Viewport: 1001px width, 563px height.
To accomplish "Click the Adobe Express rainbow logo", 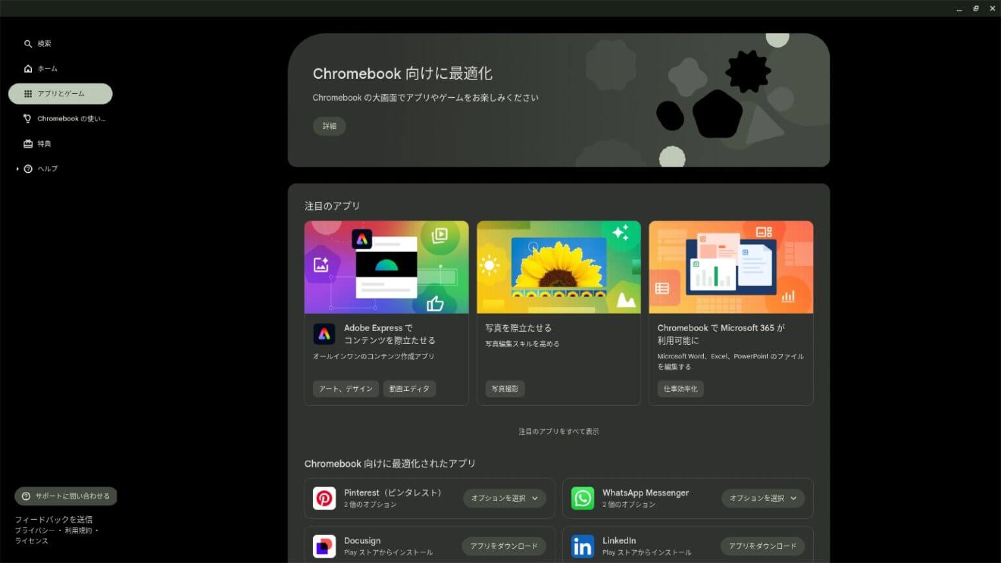I will point(325,333).
